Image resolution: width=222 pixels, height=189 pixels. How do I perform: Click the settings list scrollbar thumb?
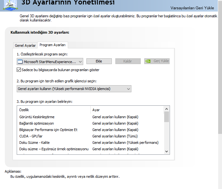(166, 117)
